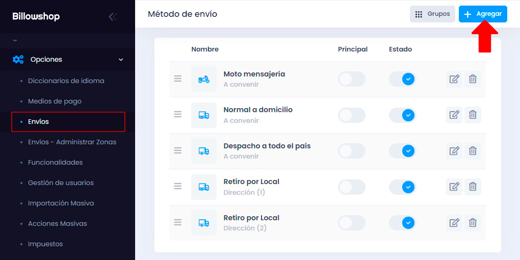Viewport: 520px width, 260px height.
Task: Delete the Normal a domicilio method
Action: (x=473, y=115)
